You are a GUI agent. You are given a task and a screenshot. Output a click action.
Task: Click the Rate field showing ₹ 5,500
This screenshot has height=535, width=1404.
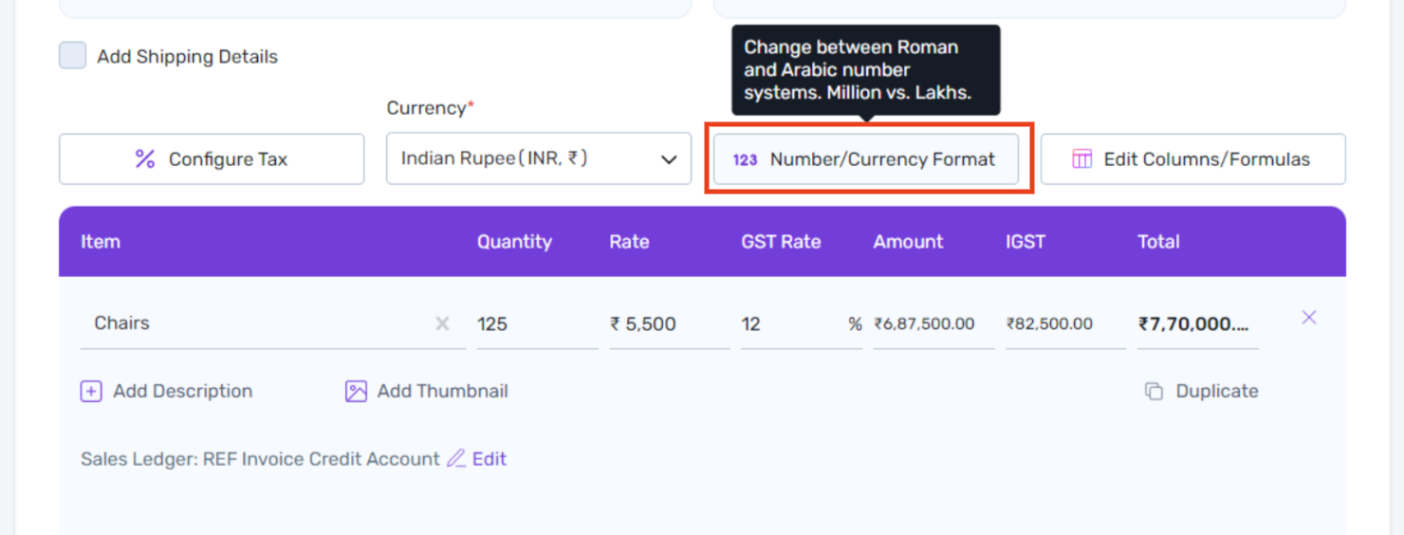[670, 323]
